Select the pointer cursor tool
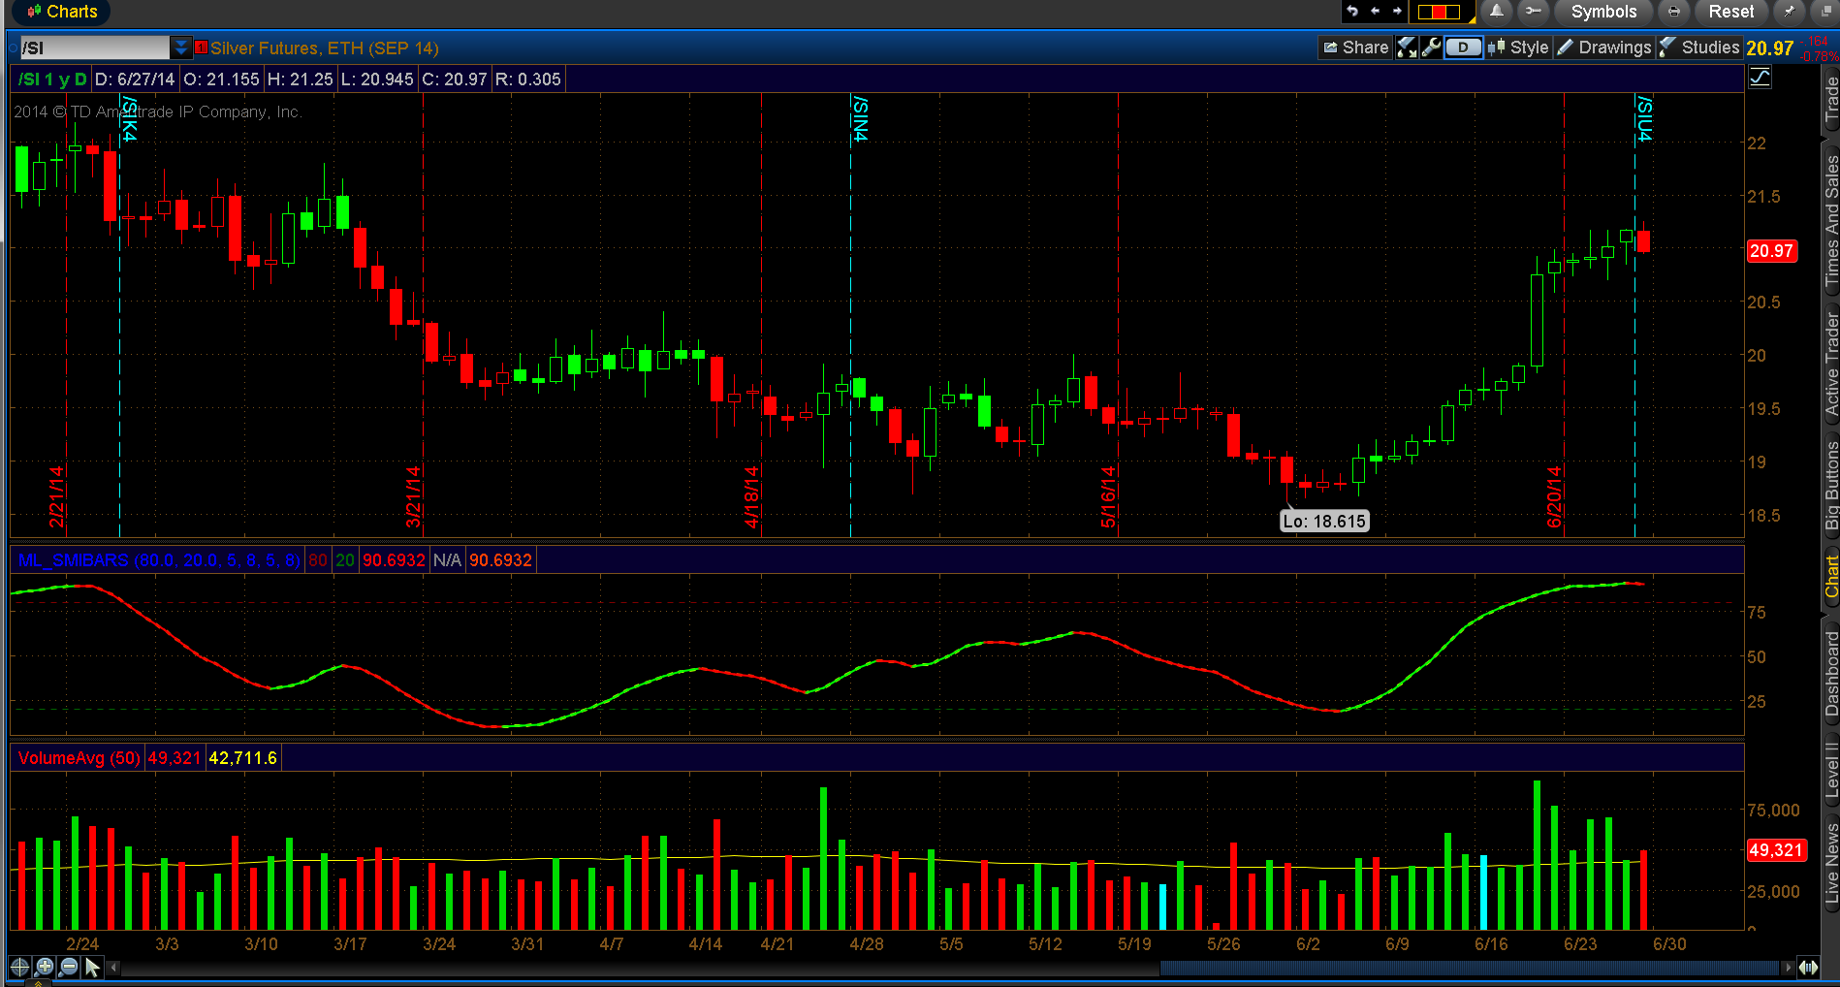Screen dimensions: 1840x987 pyautogui.click(x=93, y=967)
